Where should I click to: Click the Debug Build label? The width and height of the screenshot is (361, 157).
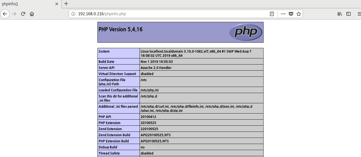tap(108, 147)
